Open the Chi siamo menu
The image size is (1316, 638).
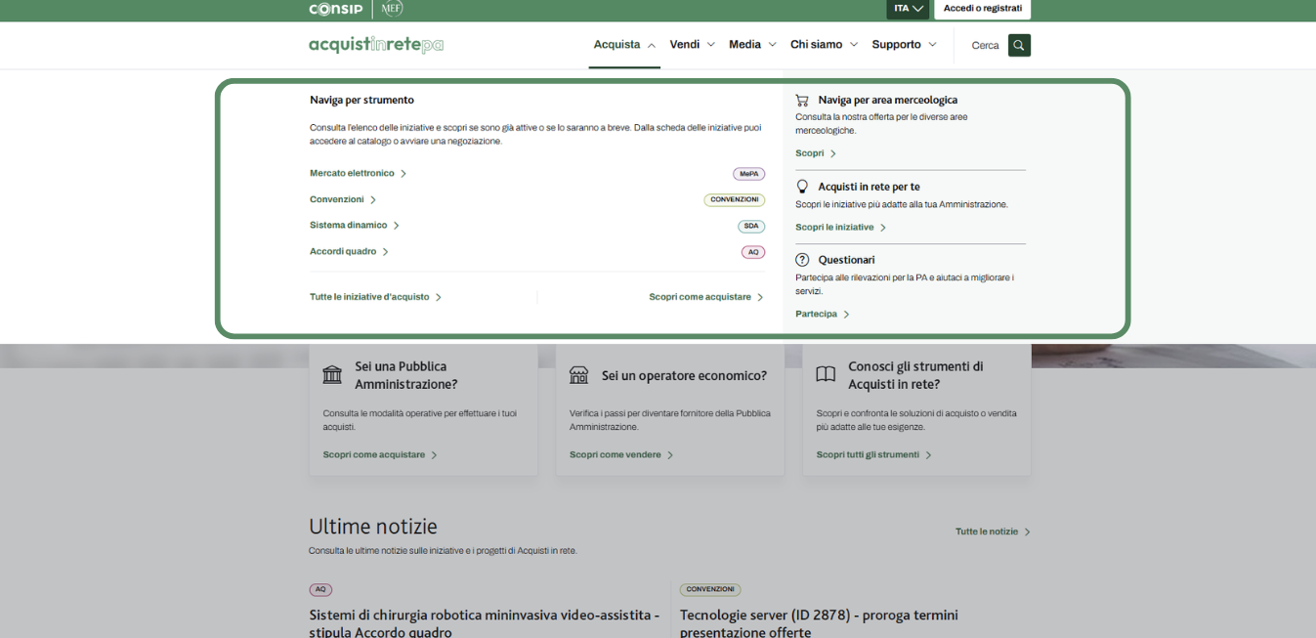tap(824, 45)
